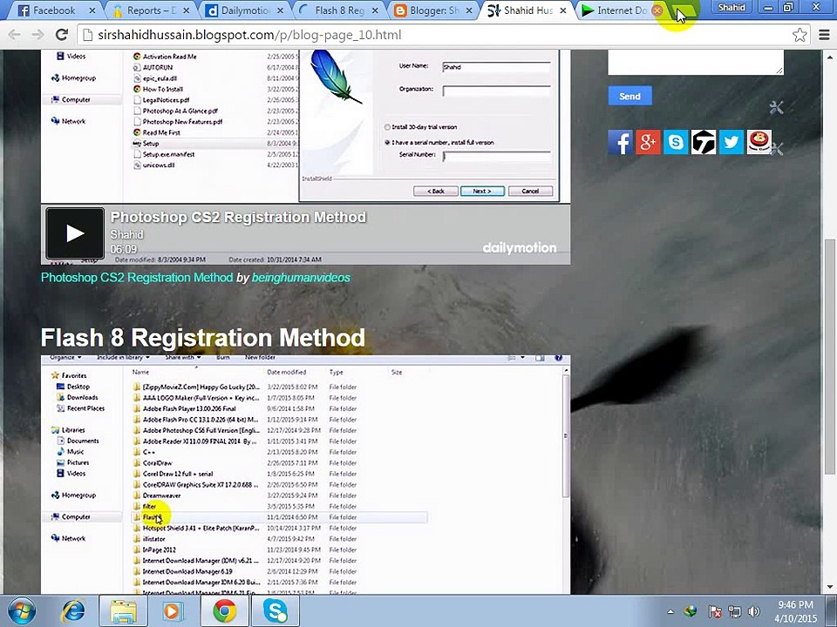Switch to the Flash 8 Reg tab
This screenshot has height=627, width=837.
click(x=339, y=10)
